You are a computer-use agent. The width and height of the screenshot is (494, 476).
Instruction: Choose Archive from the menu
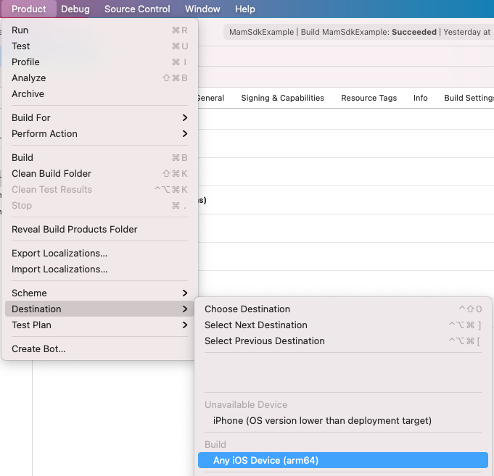(99, 93)
